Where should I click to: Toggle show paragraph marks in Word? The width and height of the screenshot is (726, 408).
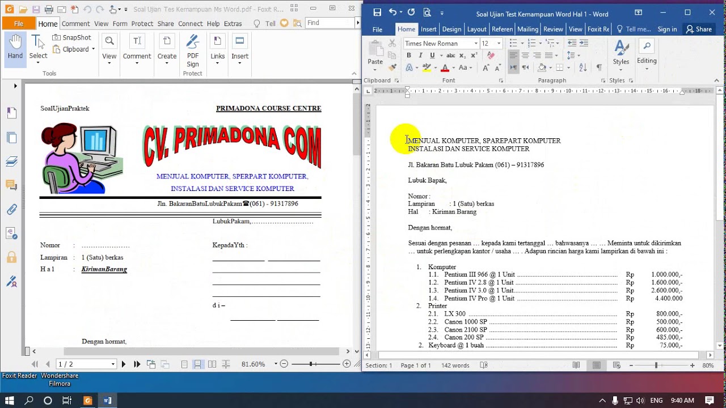599,67
